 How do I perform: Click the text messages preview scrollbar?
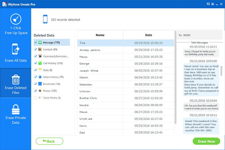(x=221, y=71)
